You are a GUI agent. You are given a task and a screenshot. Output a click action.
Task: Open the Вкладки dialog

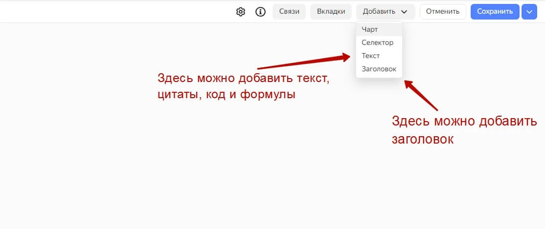(331, 11)
